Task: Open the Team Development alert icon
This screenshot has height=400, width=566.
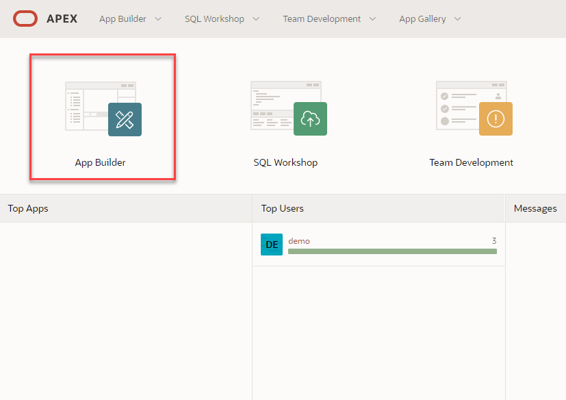Action: (x=496, y=119)
